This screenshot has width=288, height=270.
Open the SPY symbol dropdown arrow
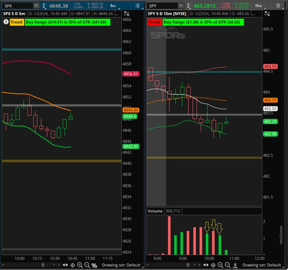tap(181, 6)
